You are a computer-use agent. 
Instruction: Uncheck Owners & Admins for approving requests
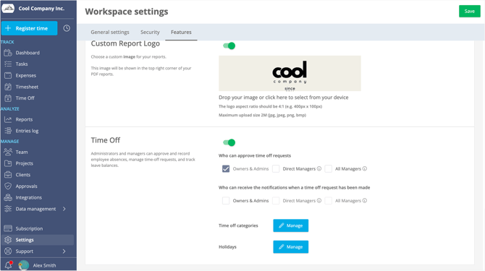(x=226, y=169)
